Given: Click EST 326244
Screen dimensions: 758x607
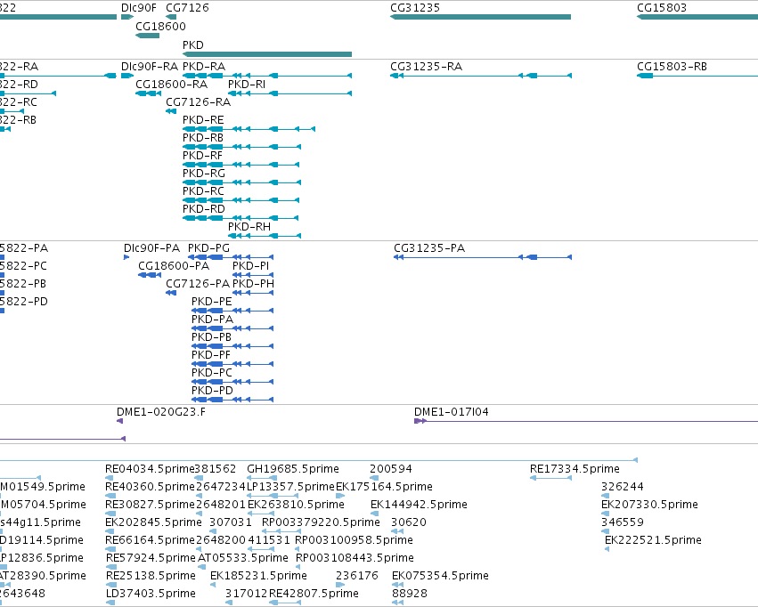Looking at the screenshot, I should click(622, 487).
